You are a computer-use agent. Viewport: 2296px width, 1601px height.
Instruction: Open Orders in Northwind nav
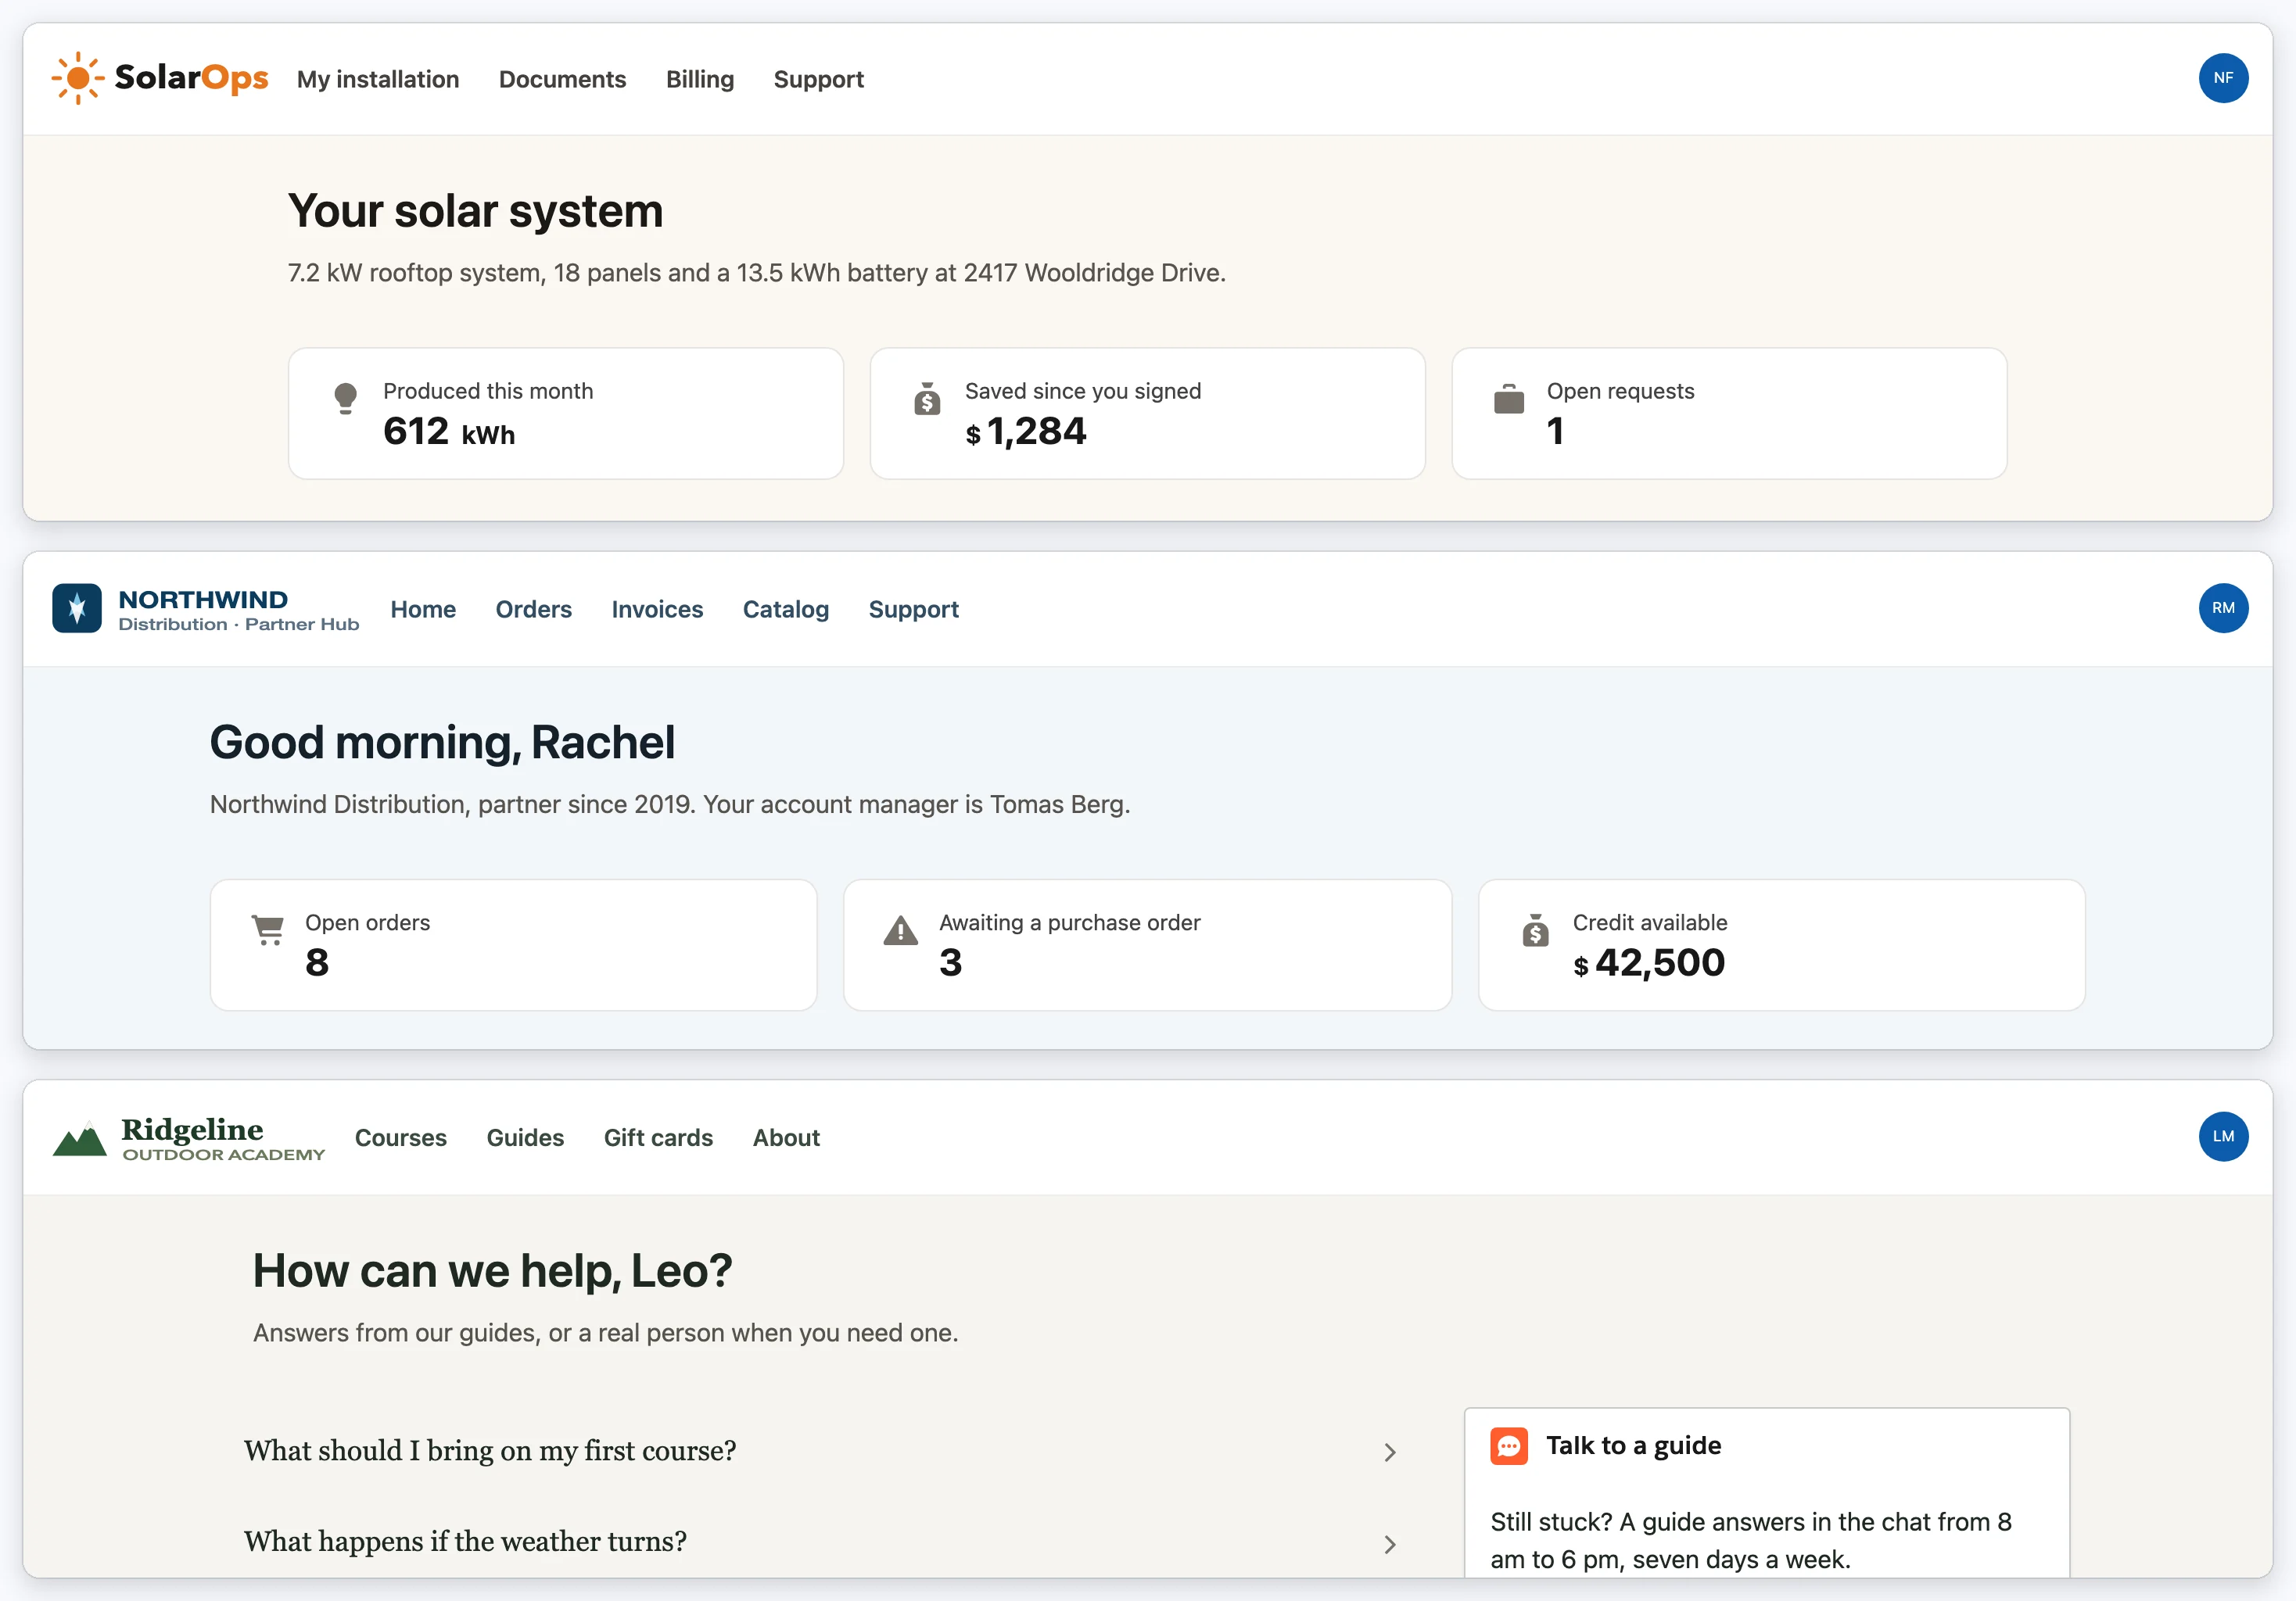[x=533, y=609]
